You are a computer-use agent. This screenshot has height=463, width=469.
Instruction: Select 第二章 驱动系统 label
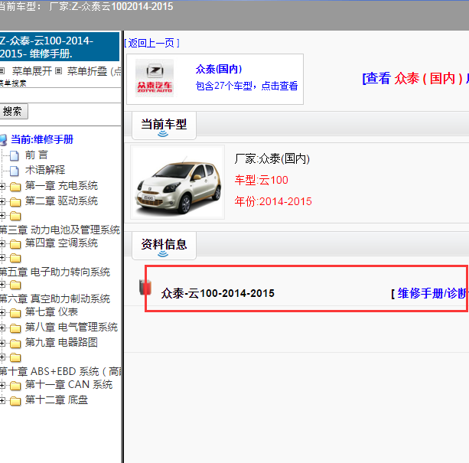coord(61,201)
